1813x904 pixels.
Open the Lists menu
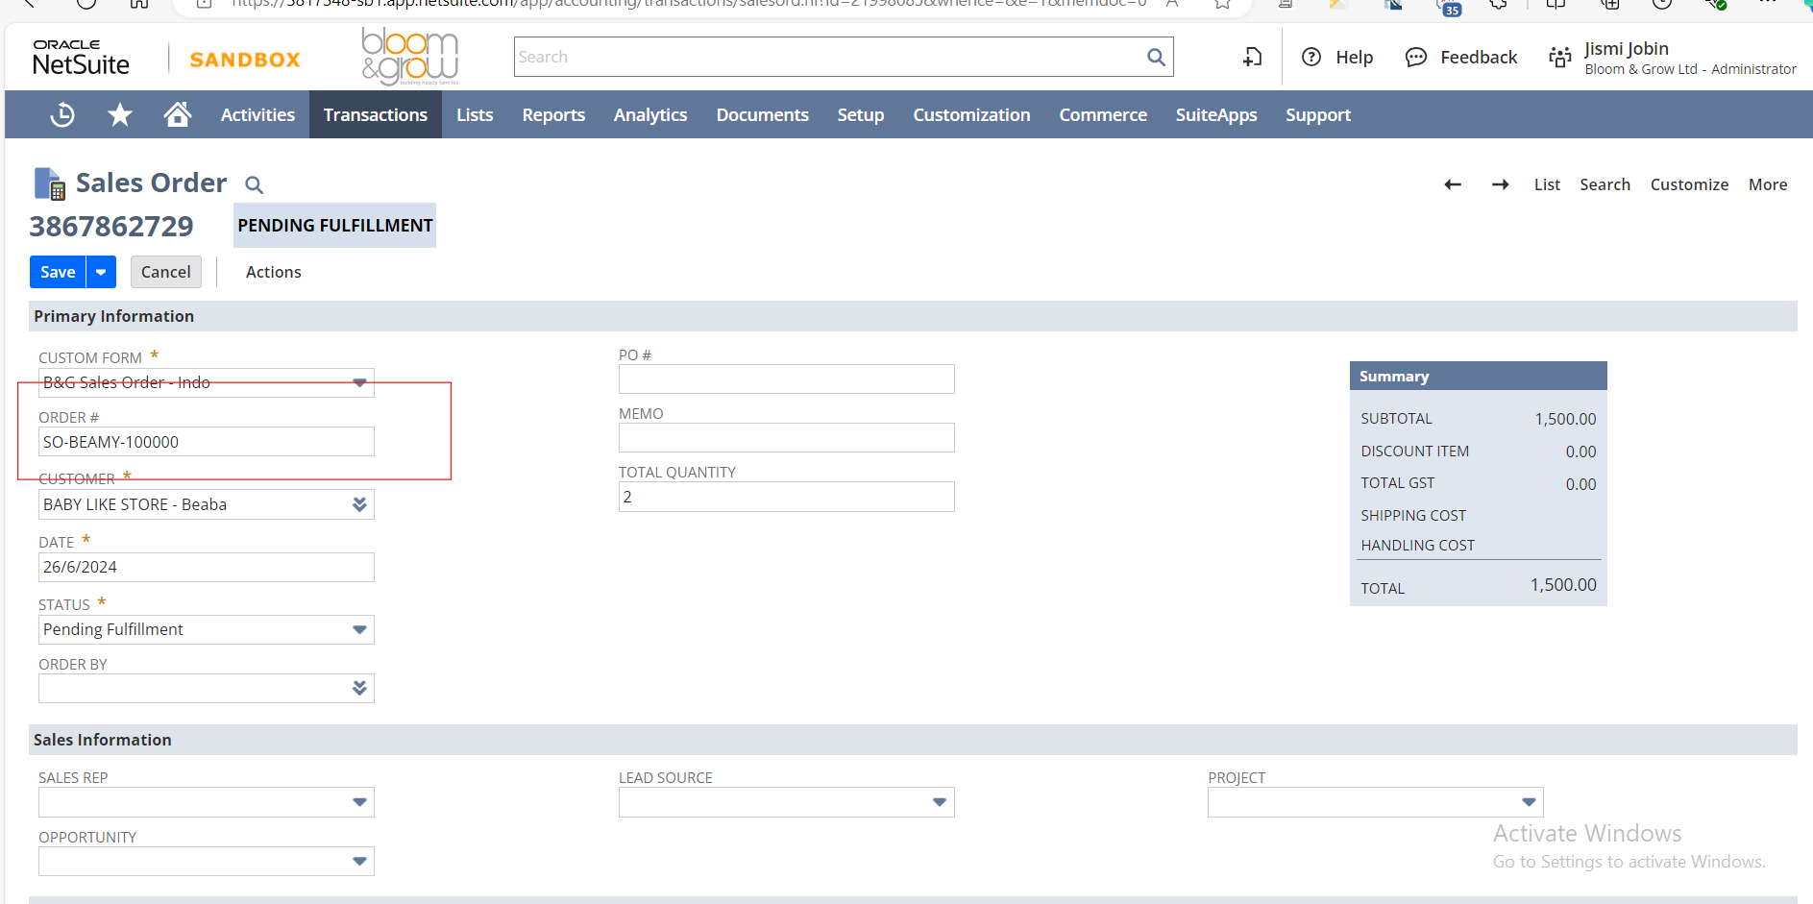tap(475, 114)
